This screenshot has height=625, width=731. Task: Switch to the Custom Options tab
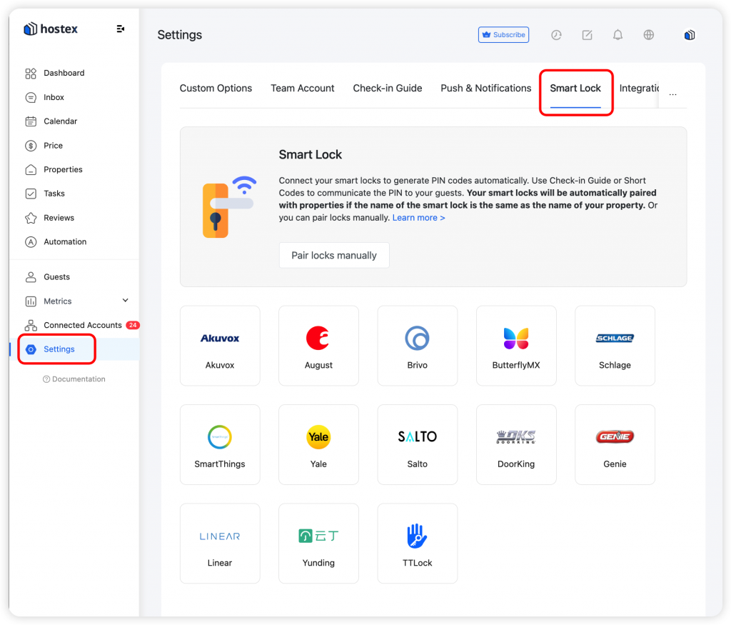(216, 88)
